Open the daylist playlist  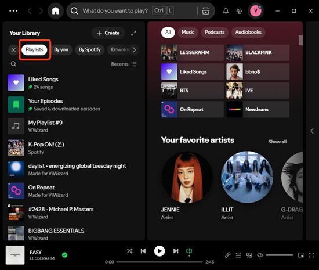pyautogui.click(x=74, y=170)
